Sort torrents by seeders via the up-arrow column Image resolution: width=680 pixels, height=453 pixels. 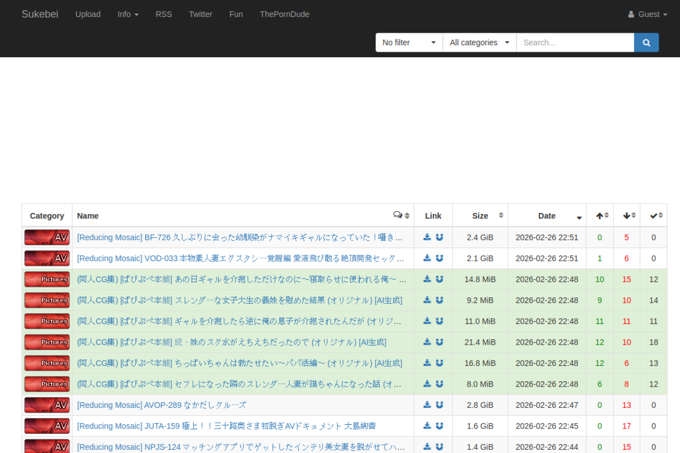click(599, 215)
